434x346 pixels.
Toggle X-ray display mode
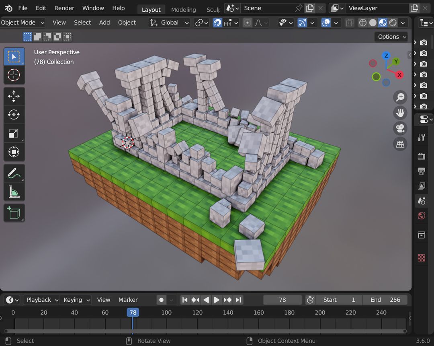pyautogui.click(x=350, y=23)
